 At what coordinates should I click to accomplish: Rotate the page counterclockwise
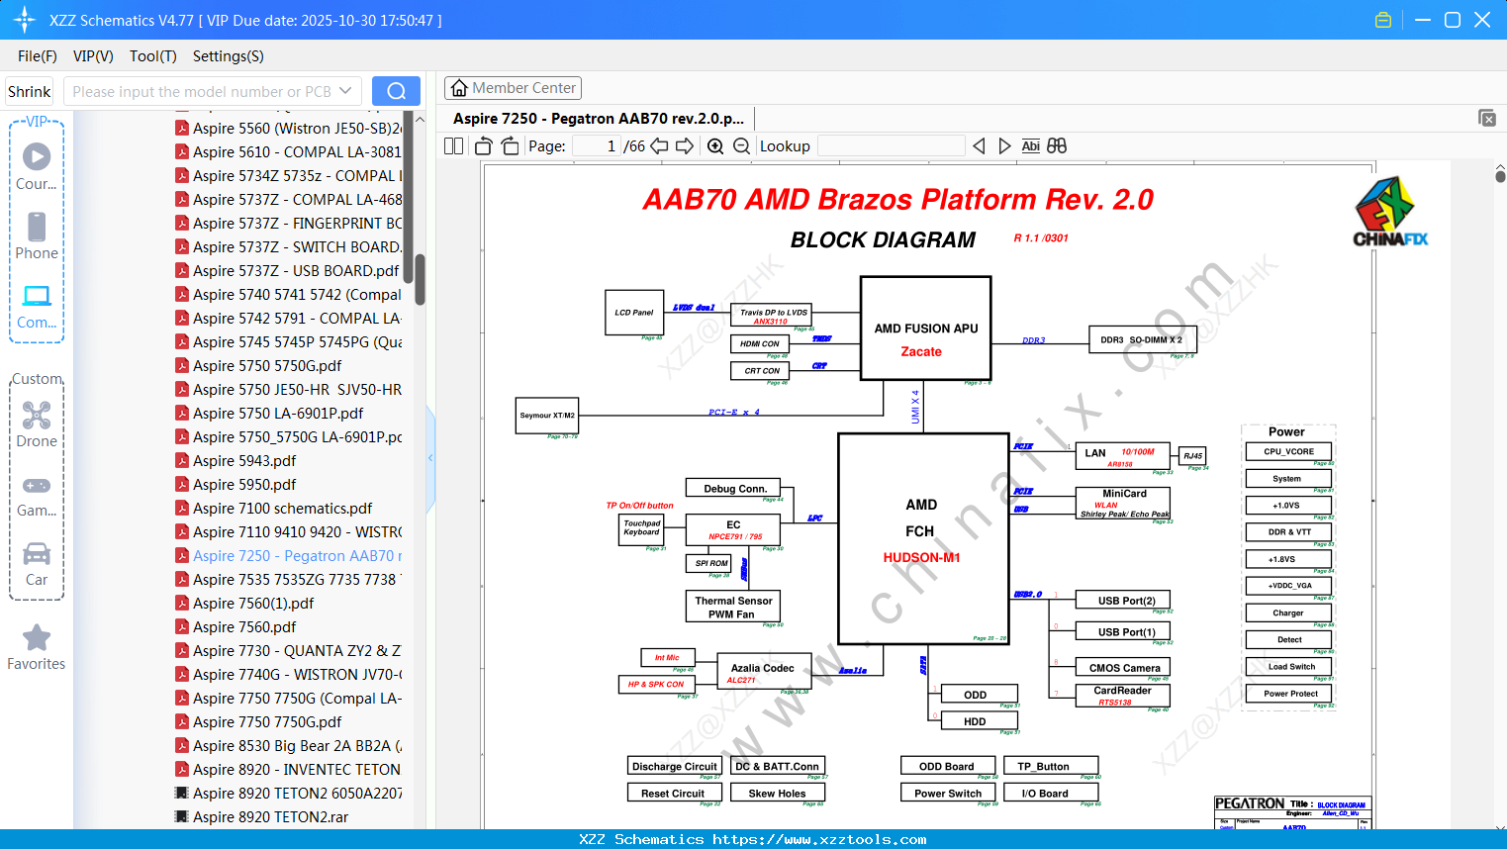[484, 146]
